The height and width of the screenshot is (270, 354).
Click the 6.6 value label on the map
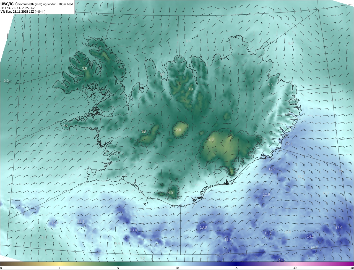tap(6, 80)
